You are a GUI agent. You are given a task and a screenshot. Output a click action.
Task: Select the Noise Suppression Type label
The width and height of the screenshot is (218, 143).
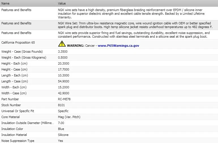(x=18, y=141)
